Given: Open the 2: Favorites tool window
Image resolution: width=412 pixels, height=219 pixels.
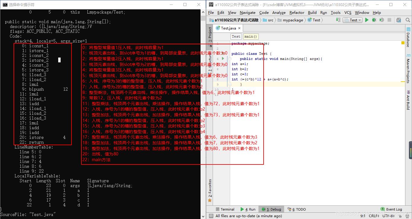Looking at the screenshot, I should pos(210,190).
